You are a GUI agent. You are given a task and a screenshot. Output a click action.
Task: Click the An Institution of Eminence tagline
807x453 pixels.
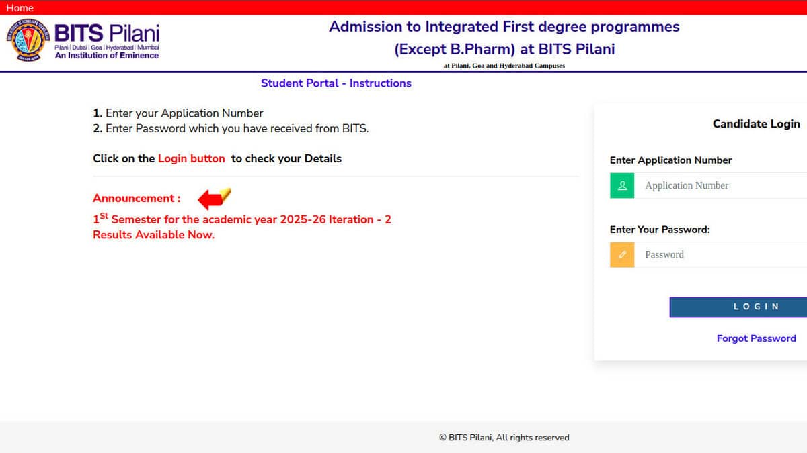point(106,57)
